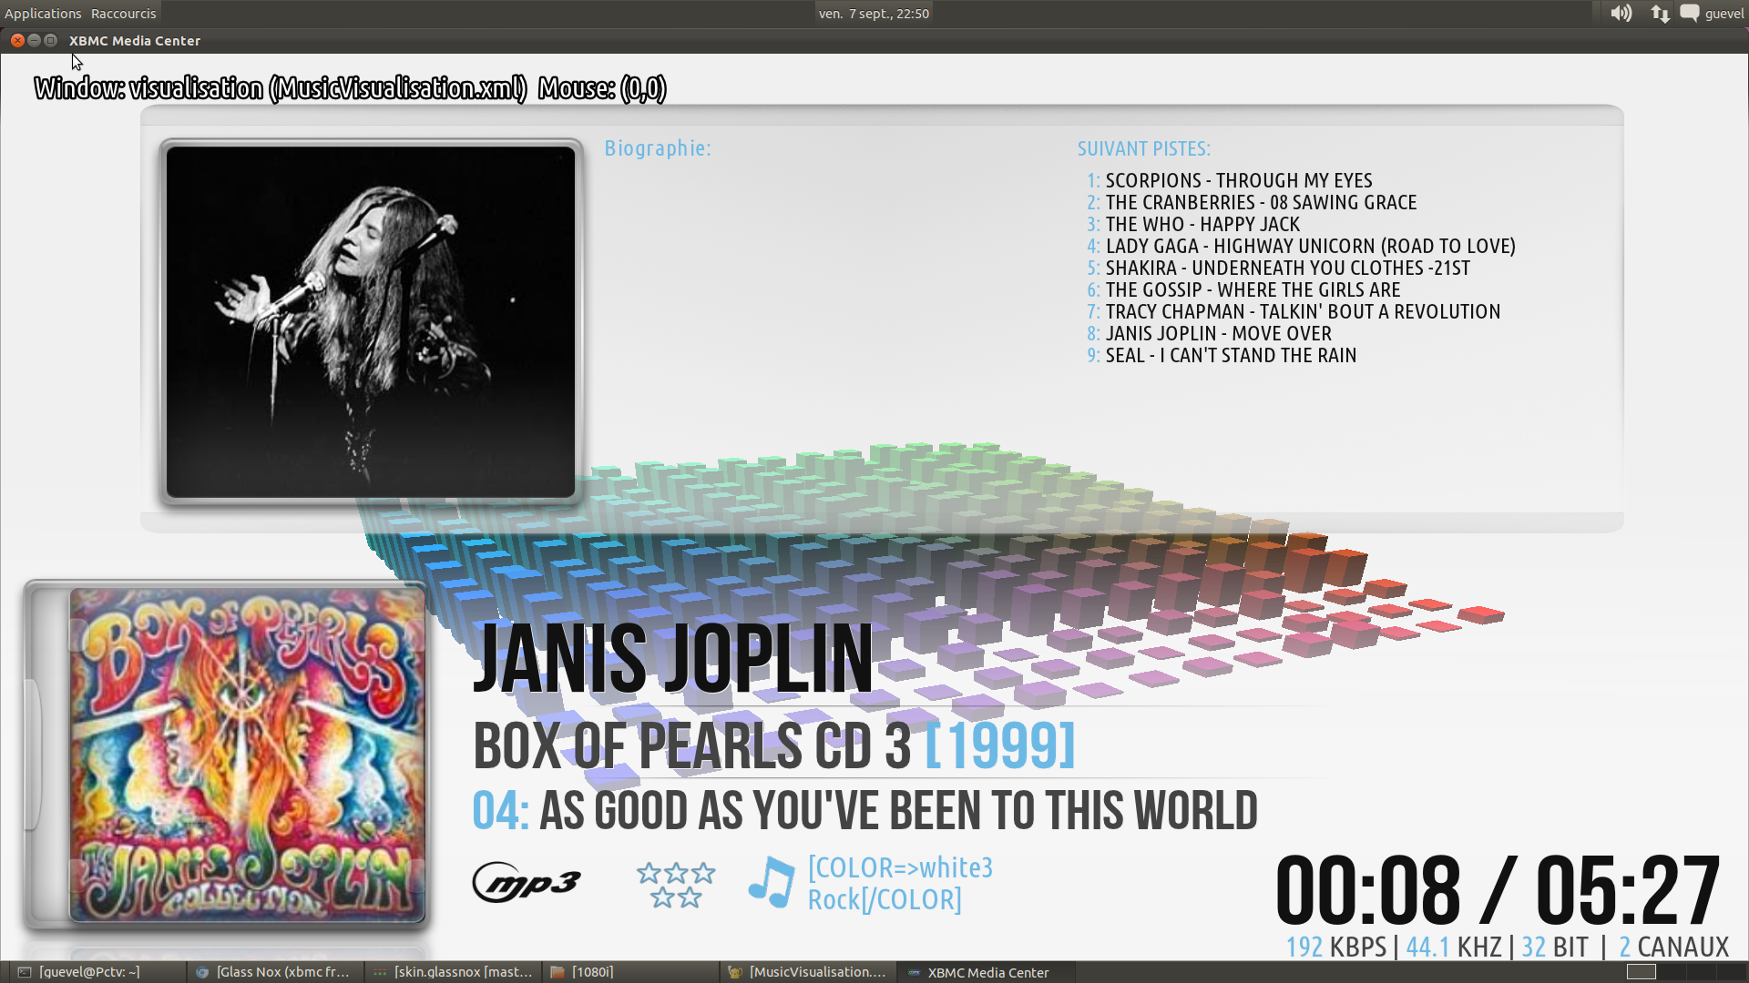Image resolution: width=1749 pixels, height=983 pixels.
Task: Open the Raccourcis menu
Action: (124, 14)
